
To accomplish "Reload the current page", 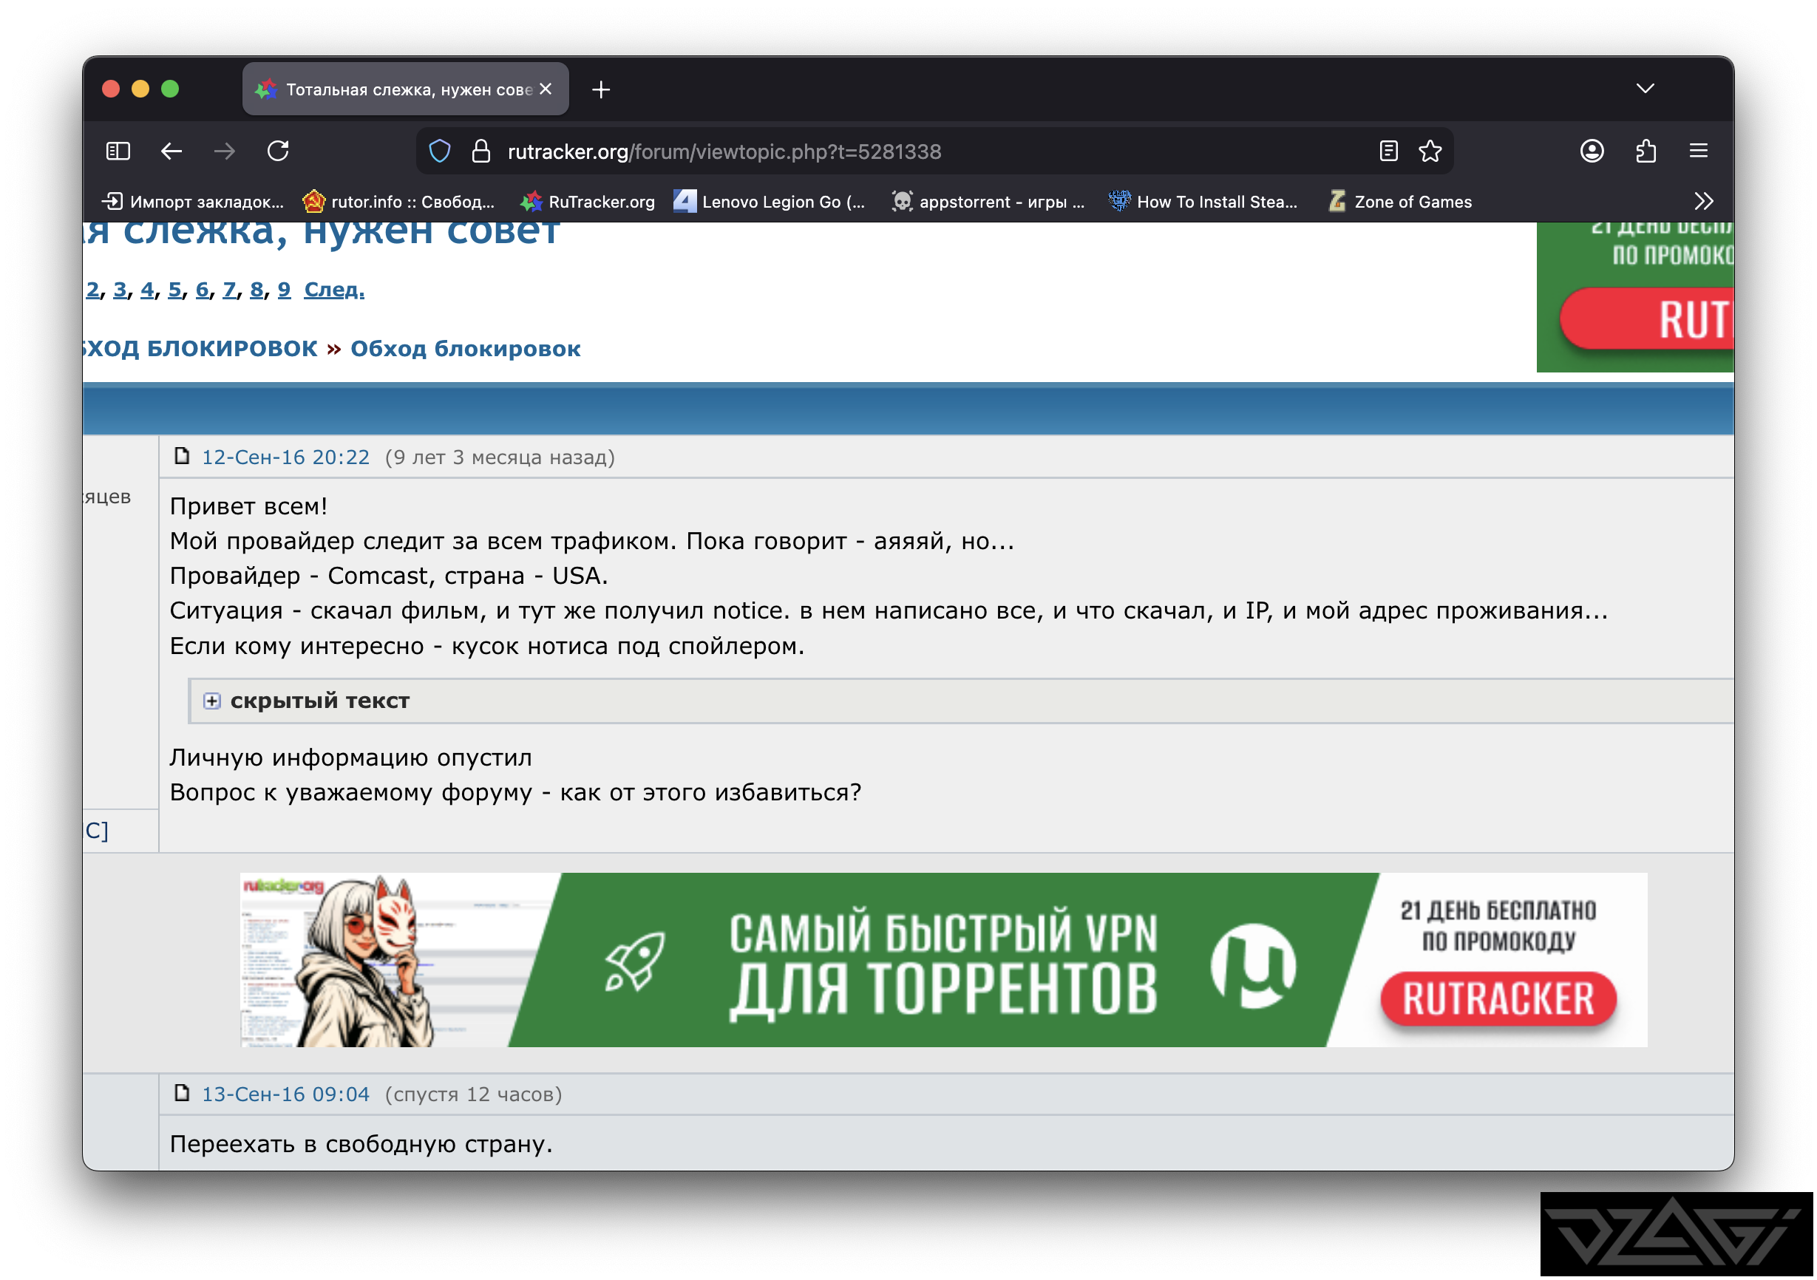I will [x=278, y=151].
